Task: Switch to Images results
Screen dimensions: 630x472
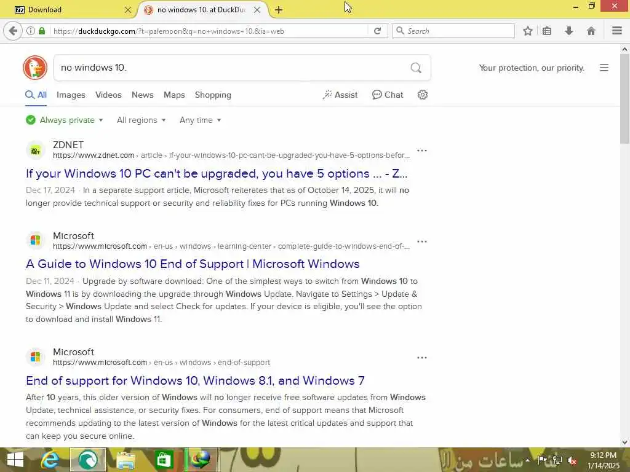Action: pyautogui.click(x=71, y=95)
